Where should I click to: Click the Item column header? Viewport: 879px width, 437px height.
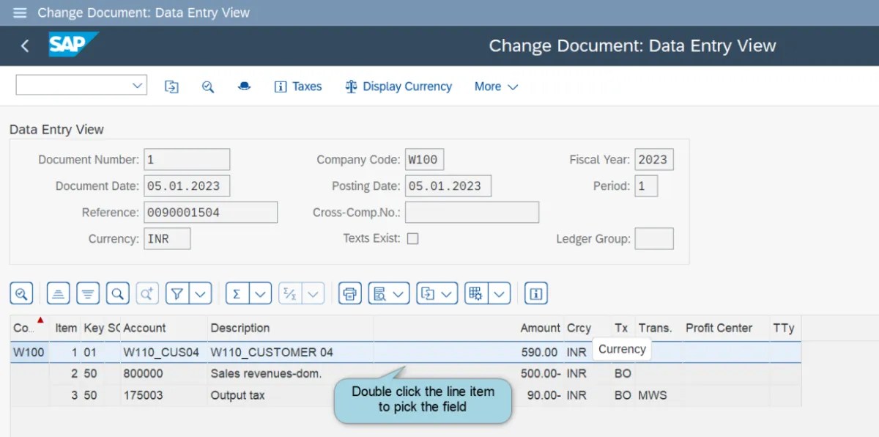[x=66, y=328]
